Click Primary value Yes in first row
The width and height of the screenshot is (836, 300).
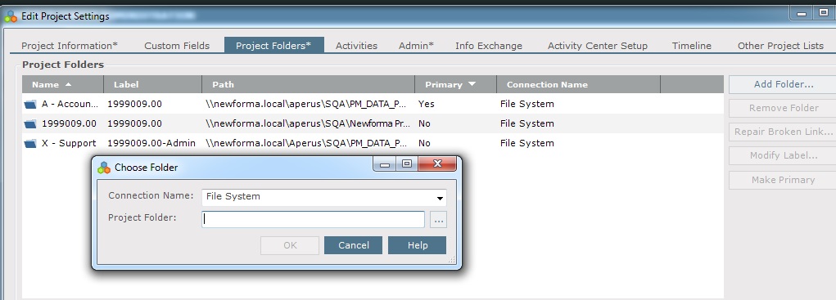click(427, 105)
